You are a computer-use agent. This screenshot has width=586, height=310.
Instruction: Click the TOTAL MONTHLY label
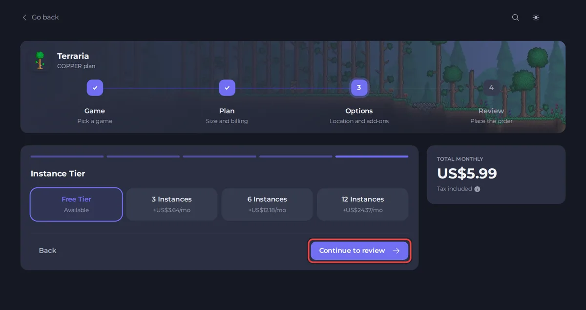click(460, 159)
